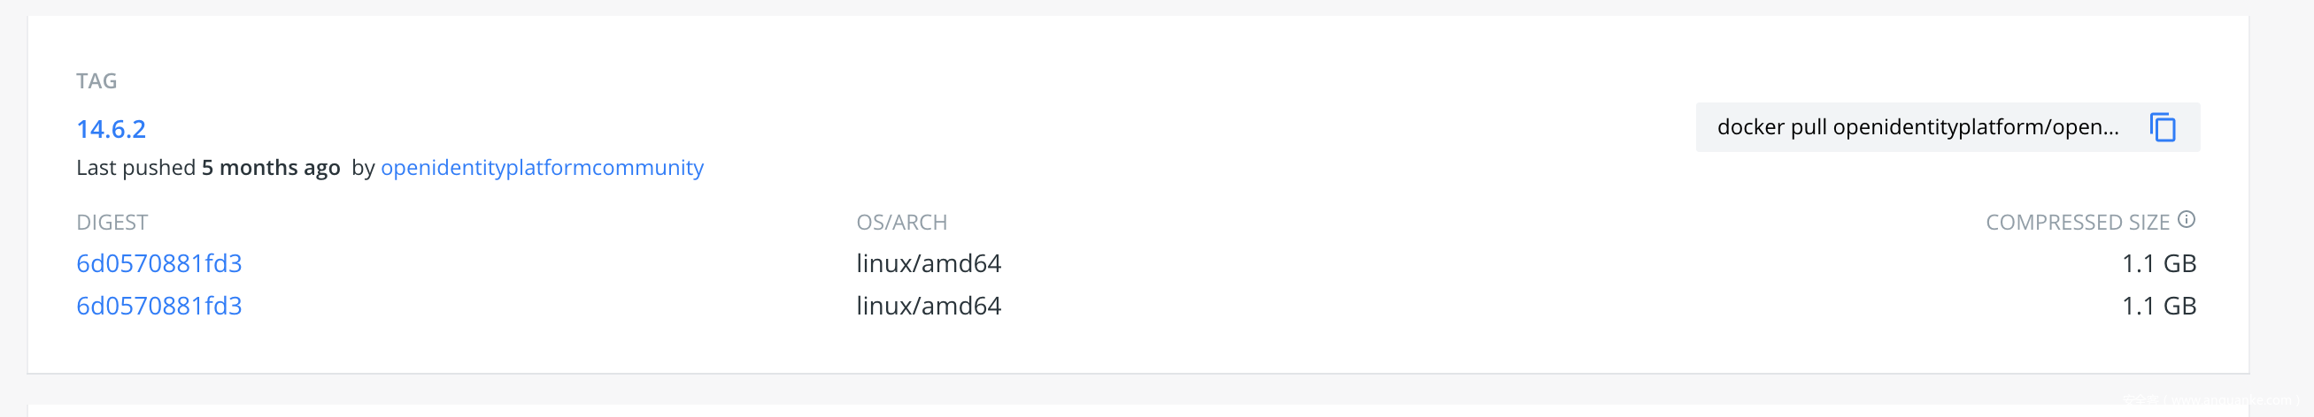Viewport: 2314px width, 417px height.
Task: Open the upper 6d0570881fd3 digest link
Action: coord(159,263)
